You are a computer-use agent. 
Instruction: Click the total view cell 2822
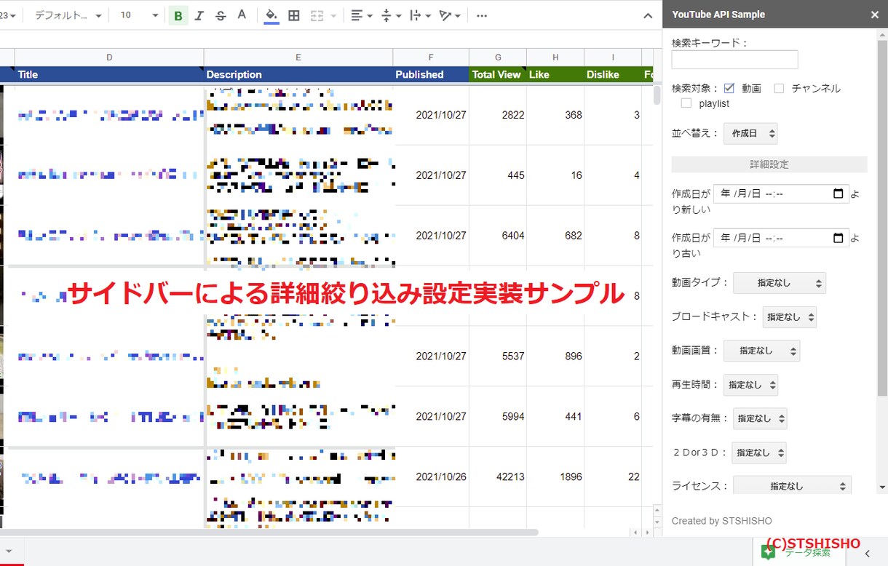pos(498,115)
